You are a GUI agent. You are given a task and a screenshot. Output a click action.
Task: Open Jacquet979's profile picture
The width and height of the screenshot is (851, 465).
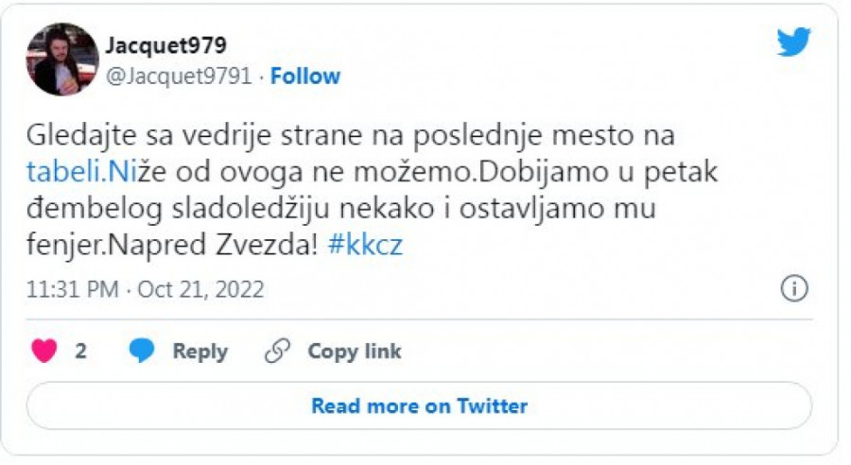pyautogui.click(x=62, y=60)
